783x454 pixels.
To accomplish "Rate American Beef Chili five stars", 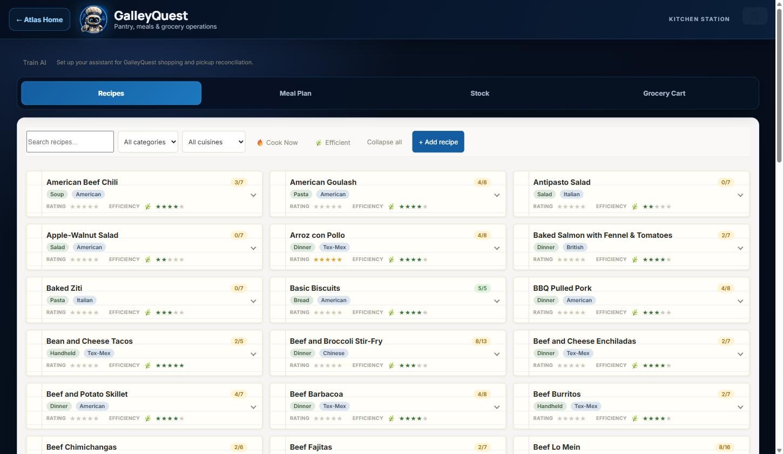I will (x=96, y=206).
